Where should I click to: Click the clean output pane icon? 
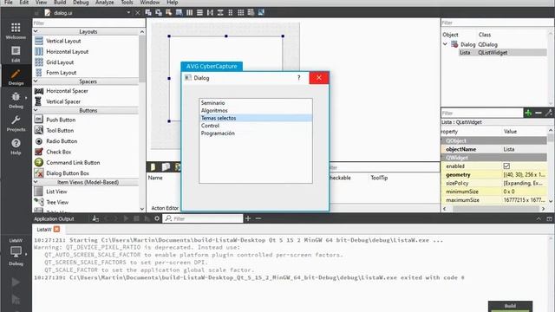(95, 218)
